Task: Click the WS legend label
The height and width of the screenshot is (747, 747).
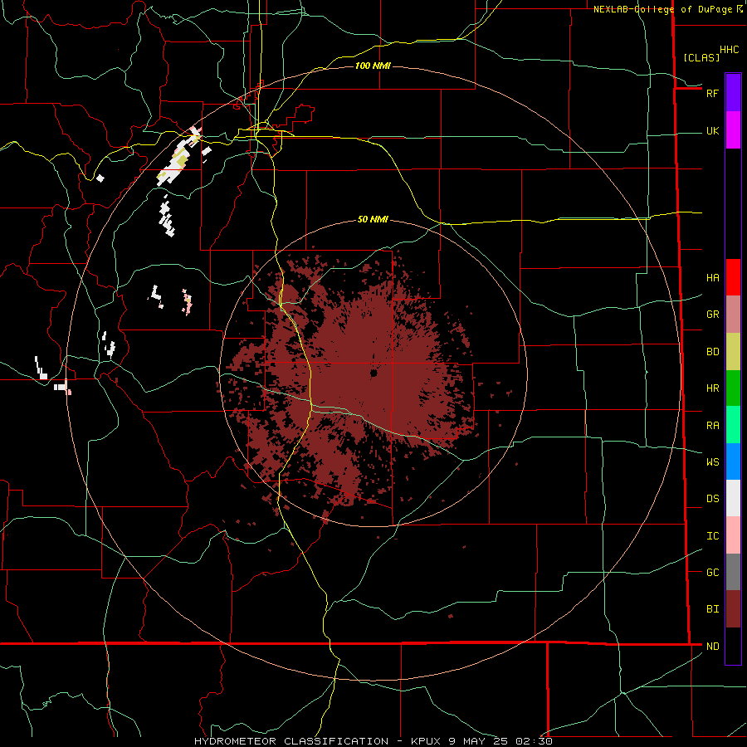Action: point(712,461)
